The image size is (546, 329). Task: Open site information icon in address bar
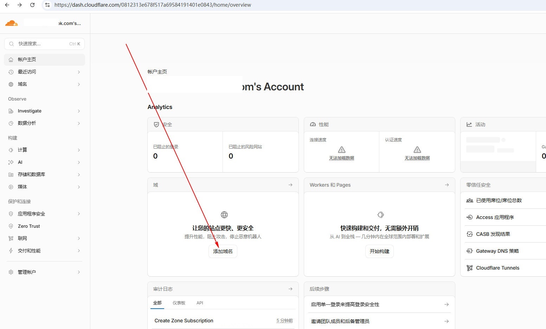pos(47,5)
